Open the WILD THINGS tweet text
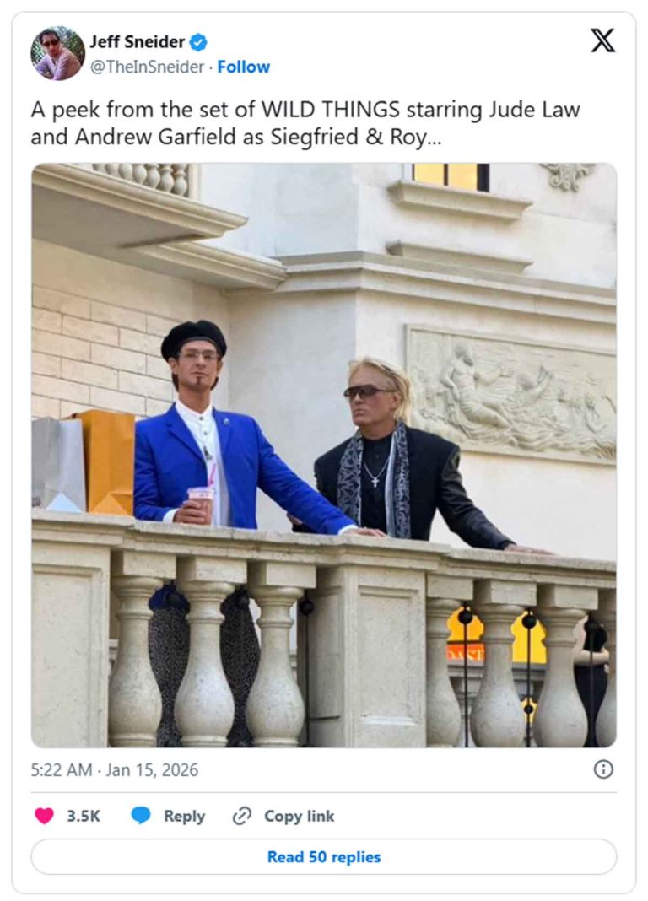This screenshot has height=901, width=648. click(305, 123)
